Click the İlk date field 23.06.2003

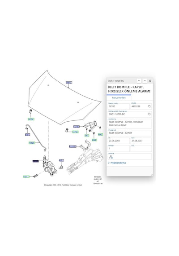pos(119,141)
